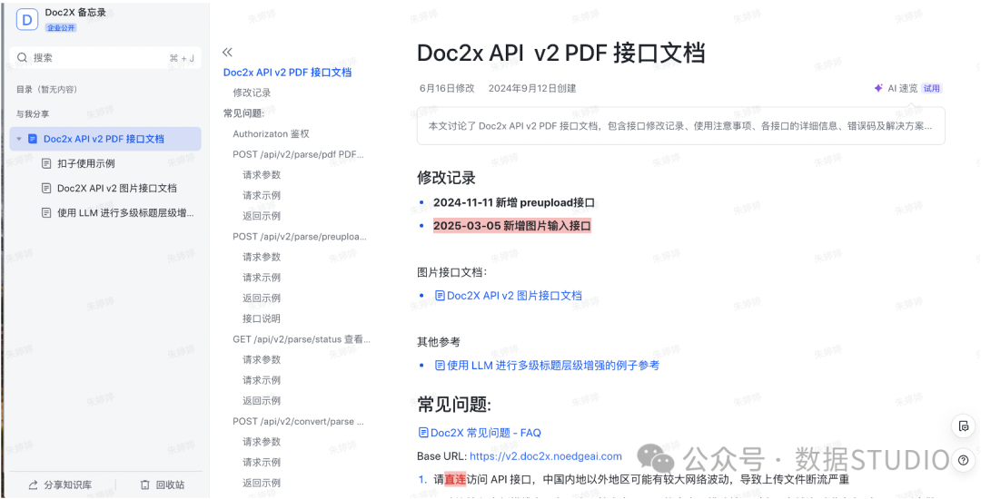Click the 6月16日修改 timestamp

(447, 89)
